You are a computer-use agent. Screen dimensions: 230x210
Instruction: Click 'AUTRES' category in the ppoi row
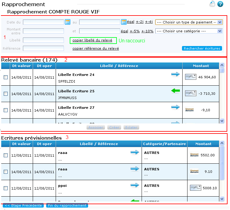pyautogui.click(x=152, y=186)
